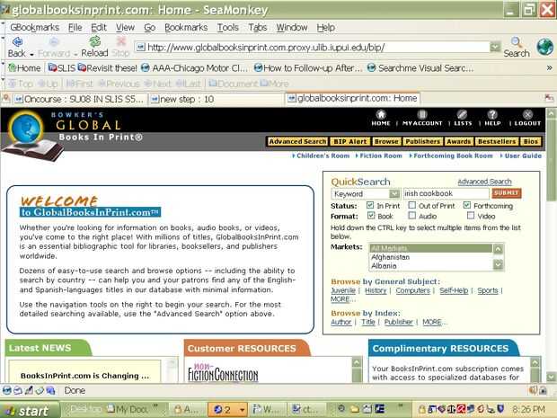Open the SLIS bookmark folder

click(62, 68)
